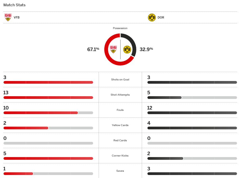
Task: Open the VFB team abbreviation link
Action: click(17, 18)
